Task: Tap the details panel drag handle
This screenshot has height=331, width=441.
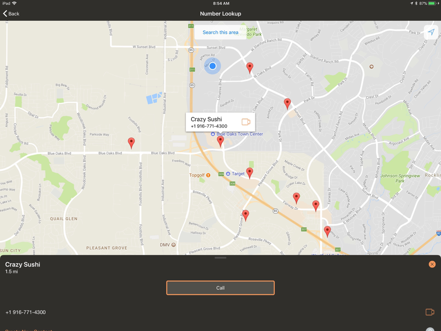Action: [220, 258]
